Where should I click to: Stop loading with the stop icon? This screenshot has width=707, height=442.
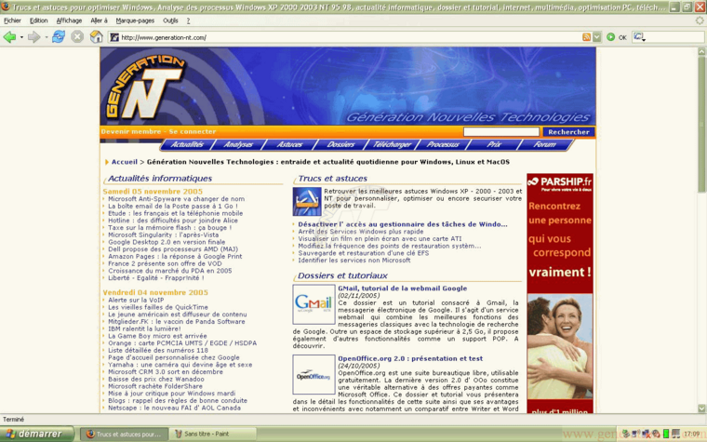point(77,37)
